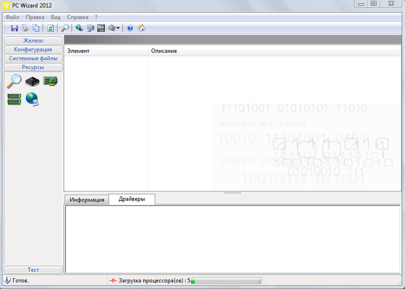
Task: Open the Справка menu
Action: tap(77, 17)
